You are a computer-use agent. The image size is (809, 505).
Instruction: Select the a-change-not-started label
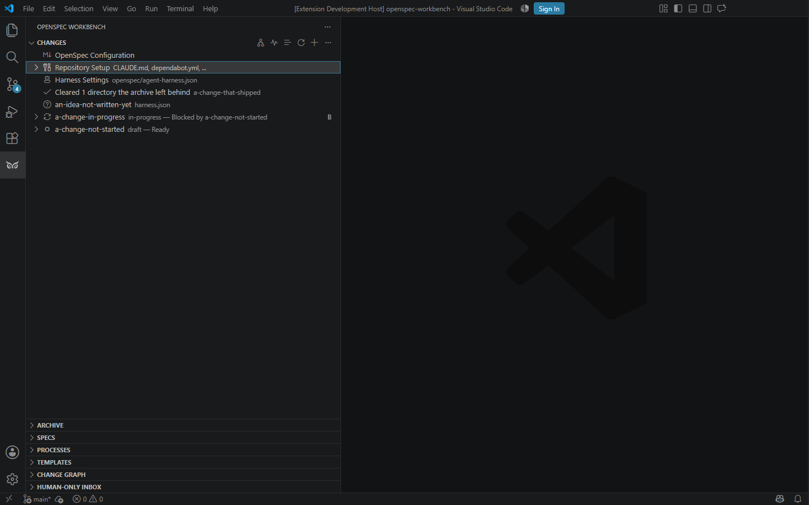click(89, 129)
